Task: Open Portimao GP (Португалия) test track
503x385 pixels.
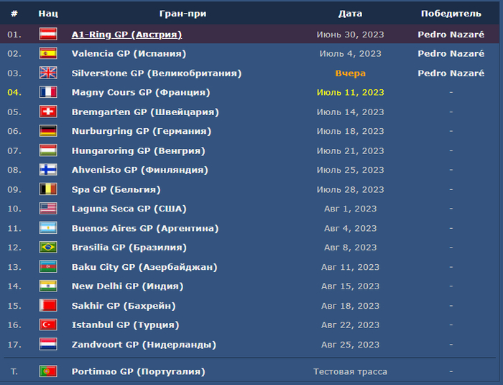Action: coord(138,371)
